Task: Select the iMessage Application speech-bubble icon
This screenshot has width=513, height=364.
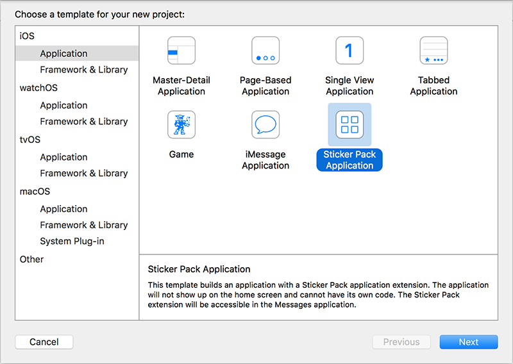Action: click(x=265, y=124)
